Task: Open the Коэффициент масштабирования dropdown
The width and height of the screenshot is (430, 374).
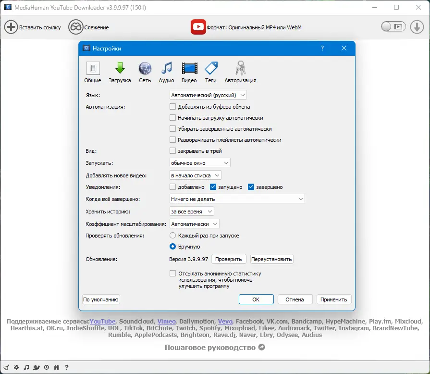Action: (x=195, y=224)
